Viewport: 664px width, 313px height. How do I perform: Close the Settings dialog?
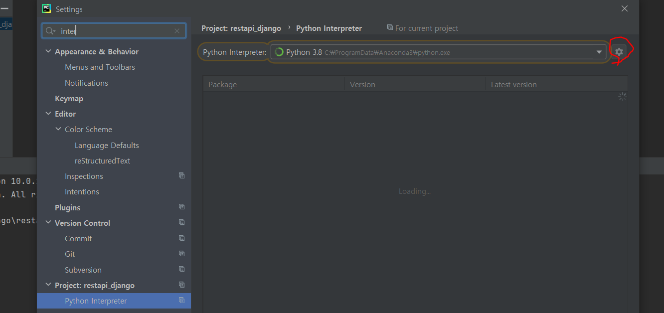point(625,8)
